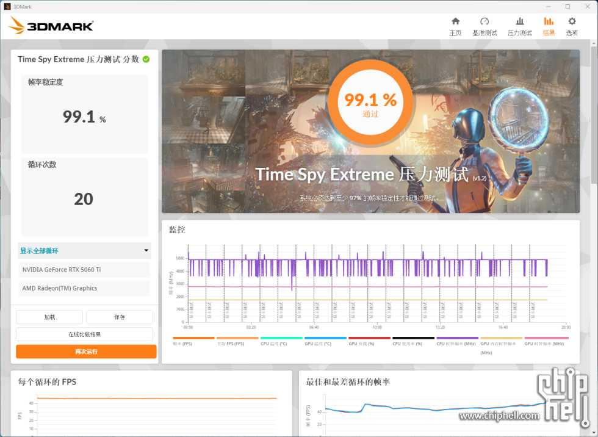
Task: Open the 基准测试 benchmark gauge icon
Action: pyautogui.click(x=485, y=22)
